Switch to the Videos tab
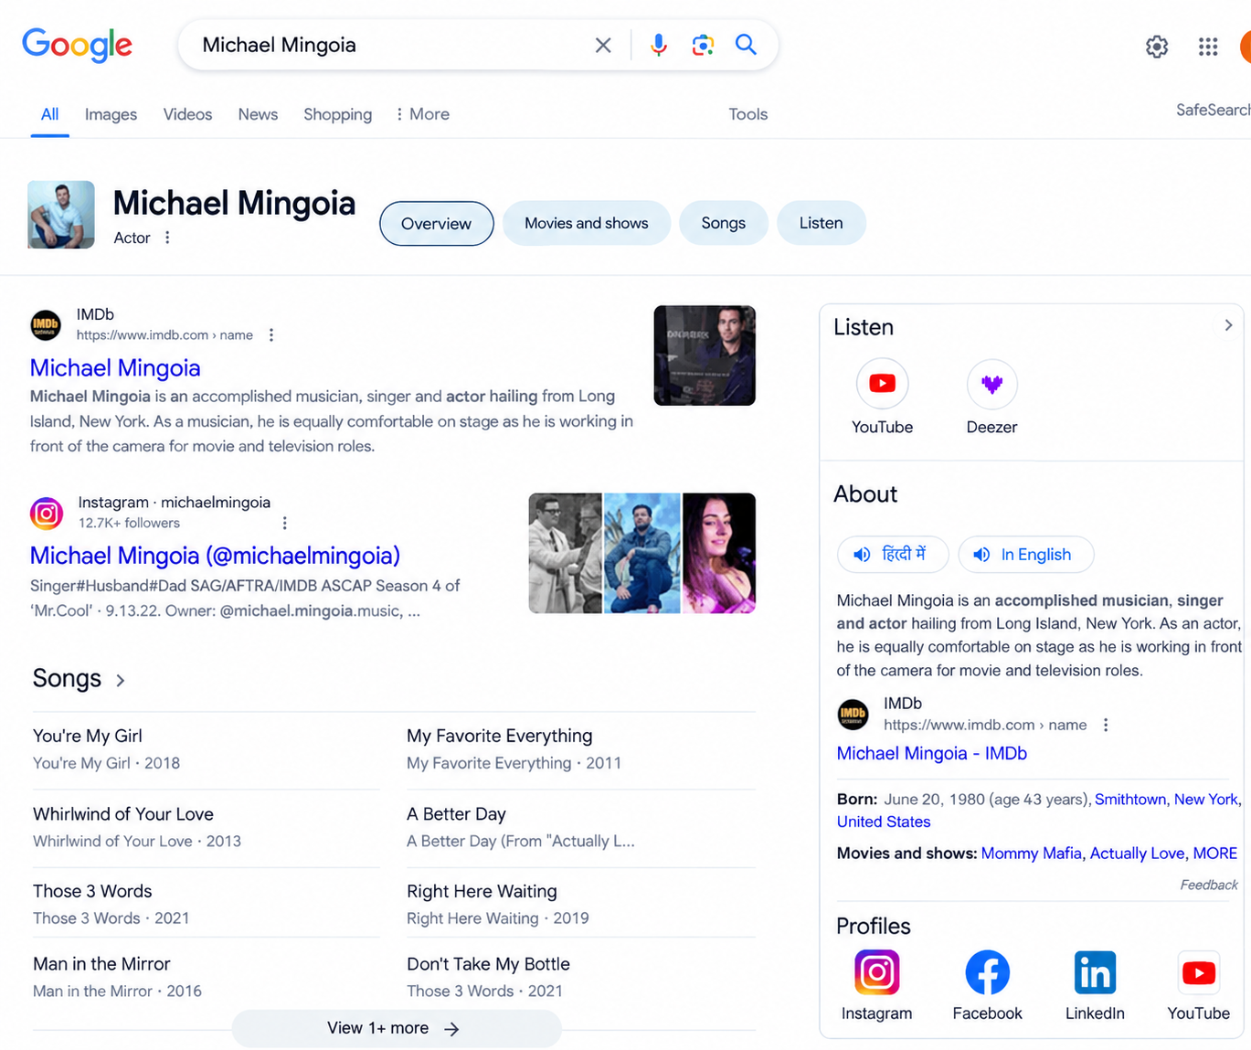1251x1050 pixels. coord(187,114)
